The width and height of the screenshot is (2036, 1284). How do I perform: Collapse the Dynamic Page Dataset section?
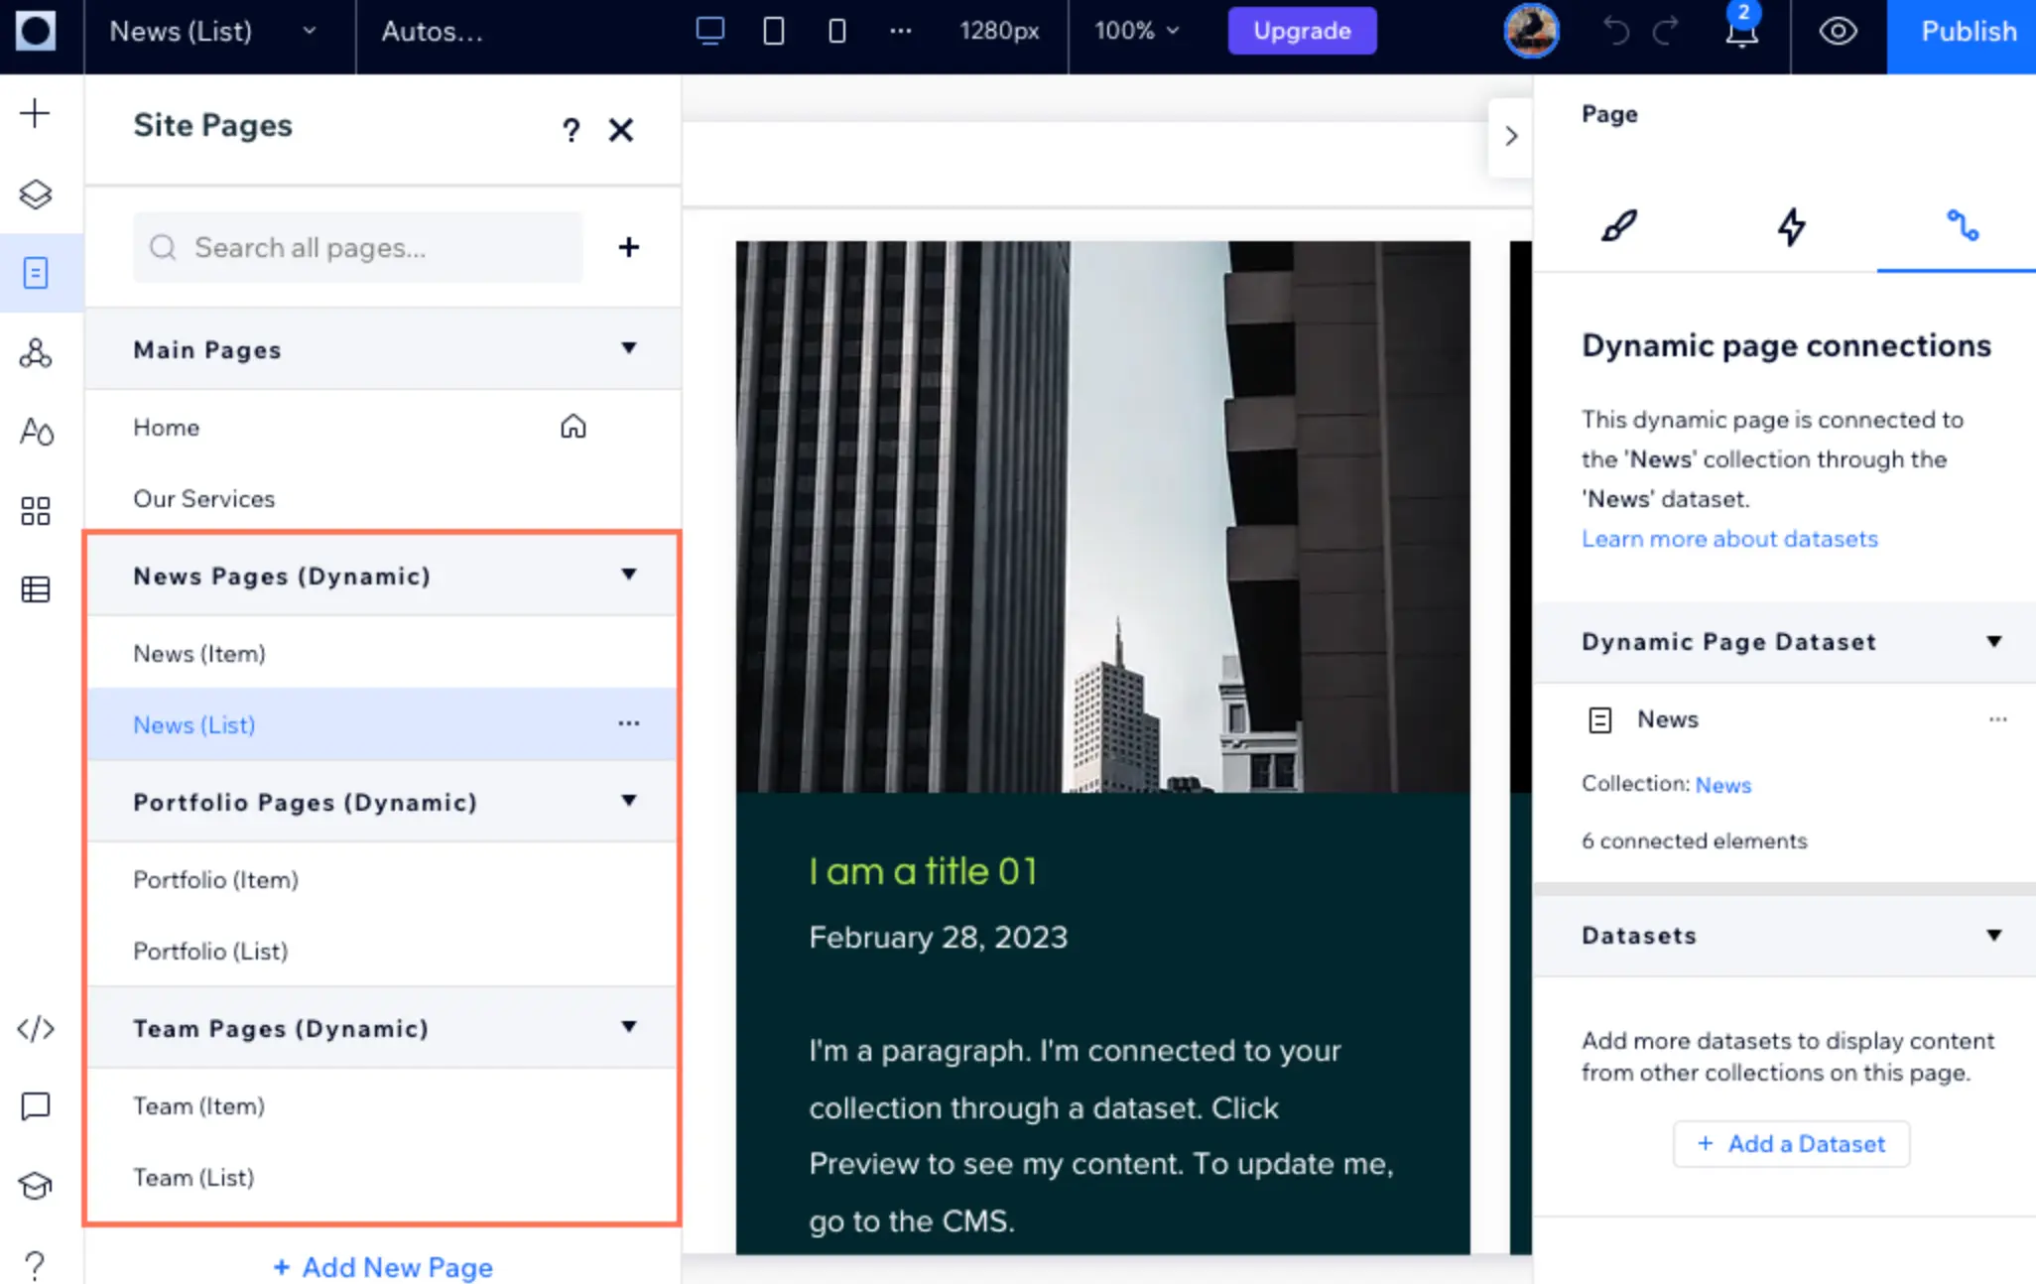[x=1993, y=642]
